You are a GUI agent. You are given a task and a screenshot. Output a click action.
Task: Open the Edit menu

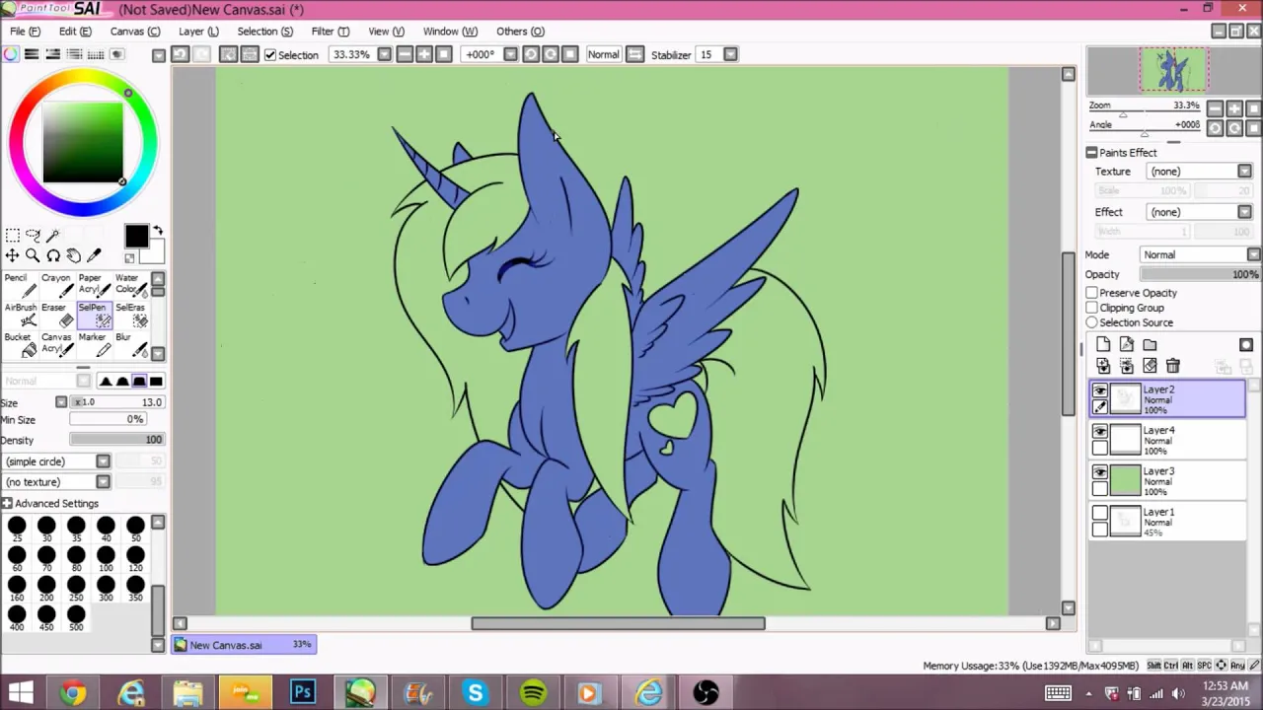(x=75, y=32)
